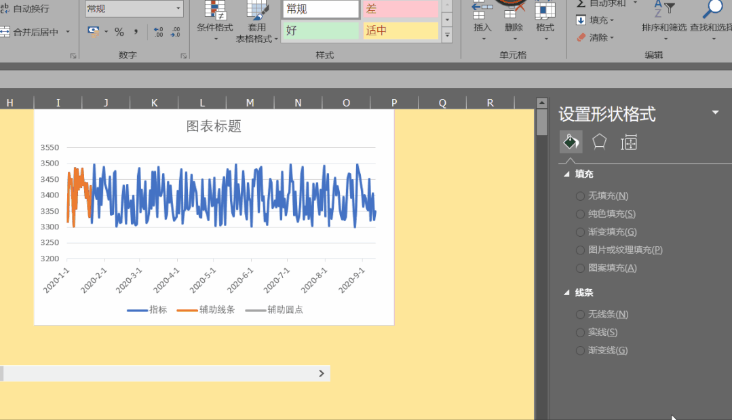
Task: Click the Delete cells (删除) icon
Action: point(514,9)
